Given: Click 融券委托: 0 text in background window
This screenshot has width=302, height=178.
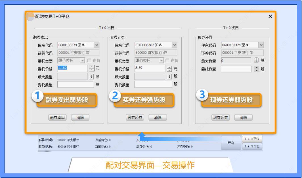Looking at the screenshot, I should (144, 147).
